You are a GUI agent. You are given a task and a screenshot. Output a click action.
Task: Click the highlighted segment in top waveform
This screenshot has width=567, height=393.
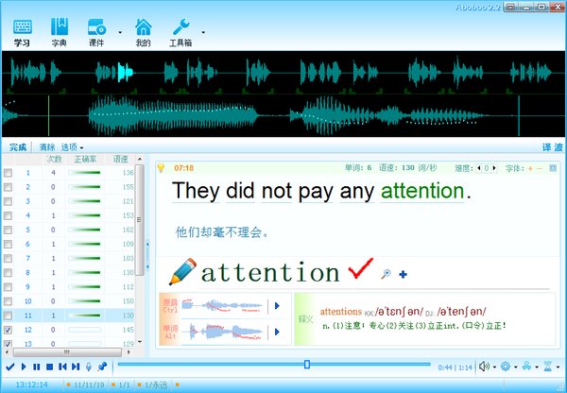coord(125,72)
